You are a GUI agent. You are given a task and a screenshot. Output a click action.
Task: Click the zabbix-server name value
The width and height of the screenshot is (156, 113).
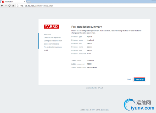tap(92, 67)
